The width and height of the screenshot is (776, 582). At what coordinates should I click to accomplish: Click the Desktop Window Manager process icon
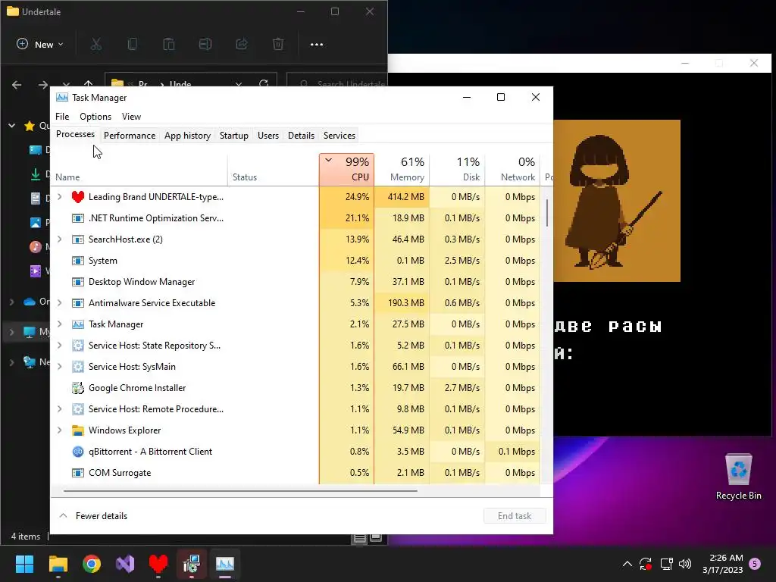78,282
